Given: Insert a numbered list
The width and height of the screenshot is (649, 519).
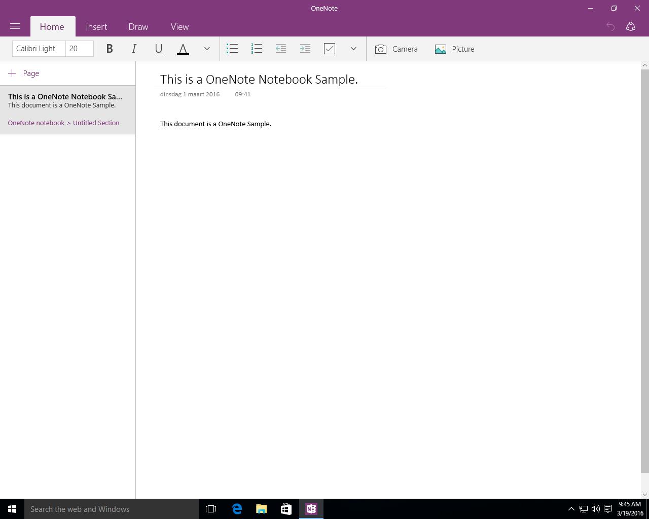Looking at the screenshot, I should (x=257, y=49).
